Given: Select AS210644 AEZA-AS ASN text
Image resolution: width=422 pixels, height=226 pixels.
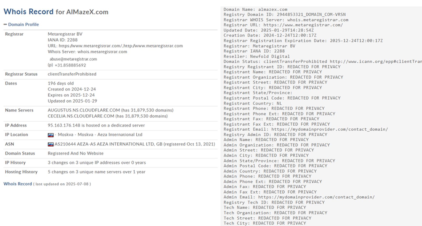Looking at the screenshot, I should 135,144.
